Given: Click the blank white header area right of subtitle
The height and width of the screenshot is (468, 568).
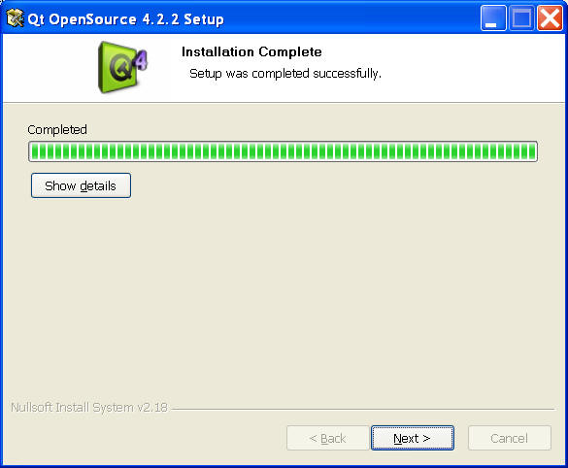Looking at the screenshot, I should pyautogui.click(x=471, y=69).
